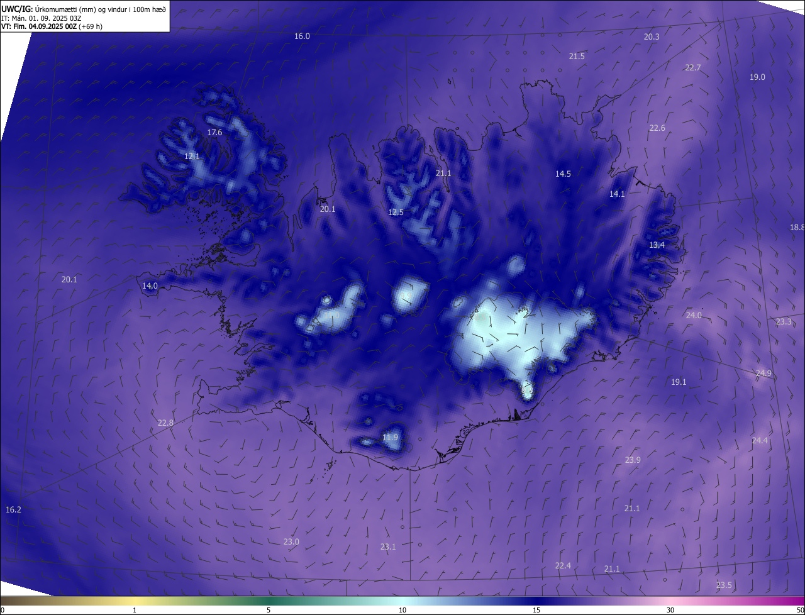Click the 12.5 value label
Image resolution: width=805 pixels, height=615 pixels.
tap(396, 213)
